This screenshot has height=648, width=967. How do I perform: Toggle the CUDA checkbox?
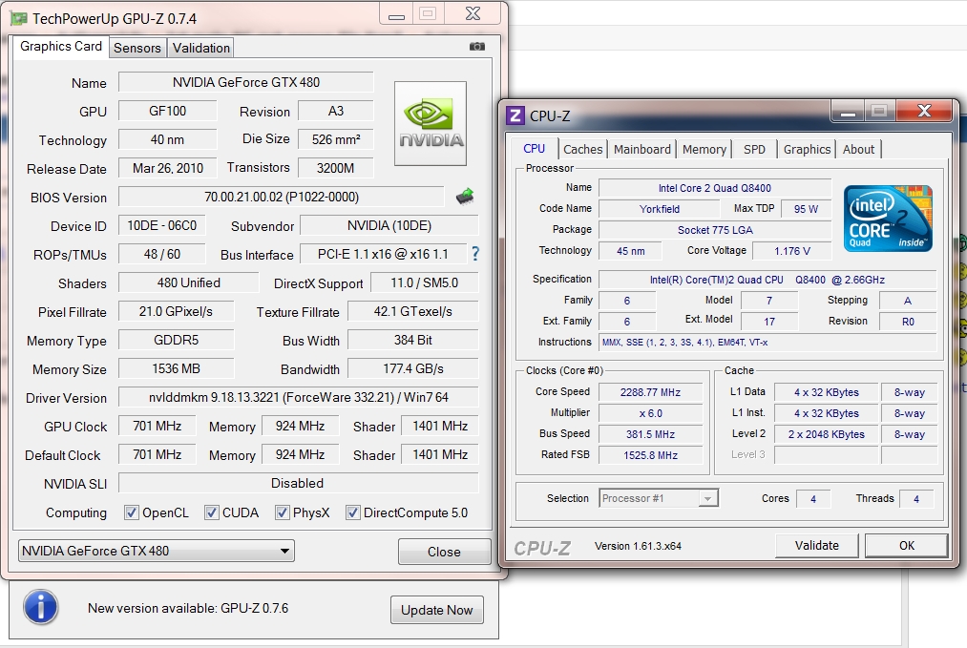[x=212, y=512]
